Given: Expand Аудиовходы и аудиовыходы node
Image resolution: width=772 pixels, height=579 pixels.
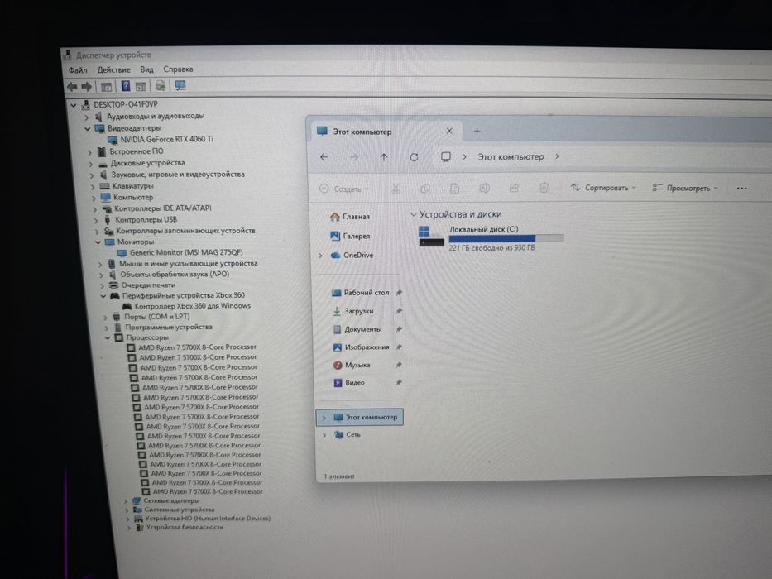Looking at the screenshot, I should (86, 117).
